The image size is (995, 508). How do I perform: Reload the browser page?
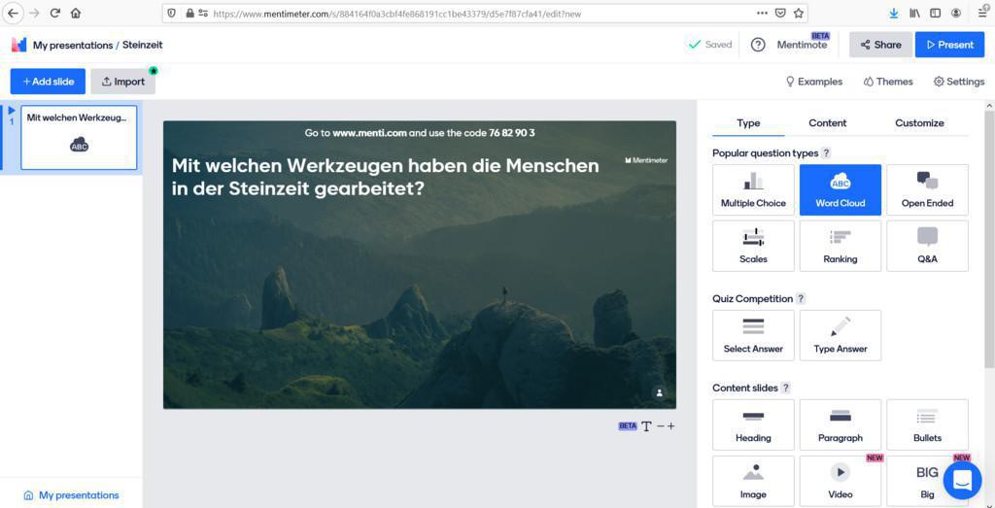pyautogui.click(x=55, y=13)
